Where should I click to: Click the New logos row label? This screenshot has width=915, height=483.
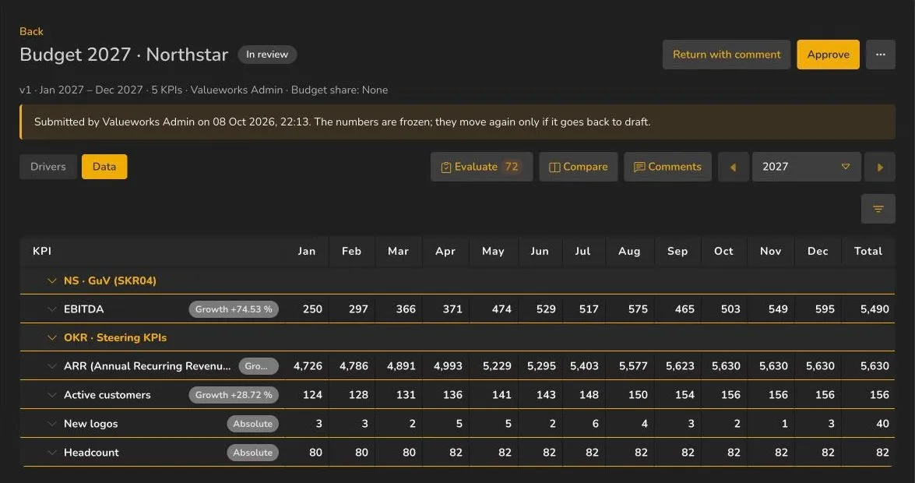[x=90, y=424]
